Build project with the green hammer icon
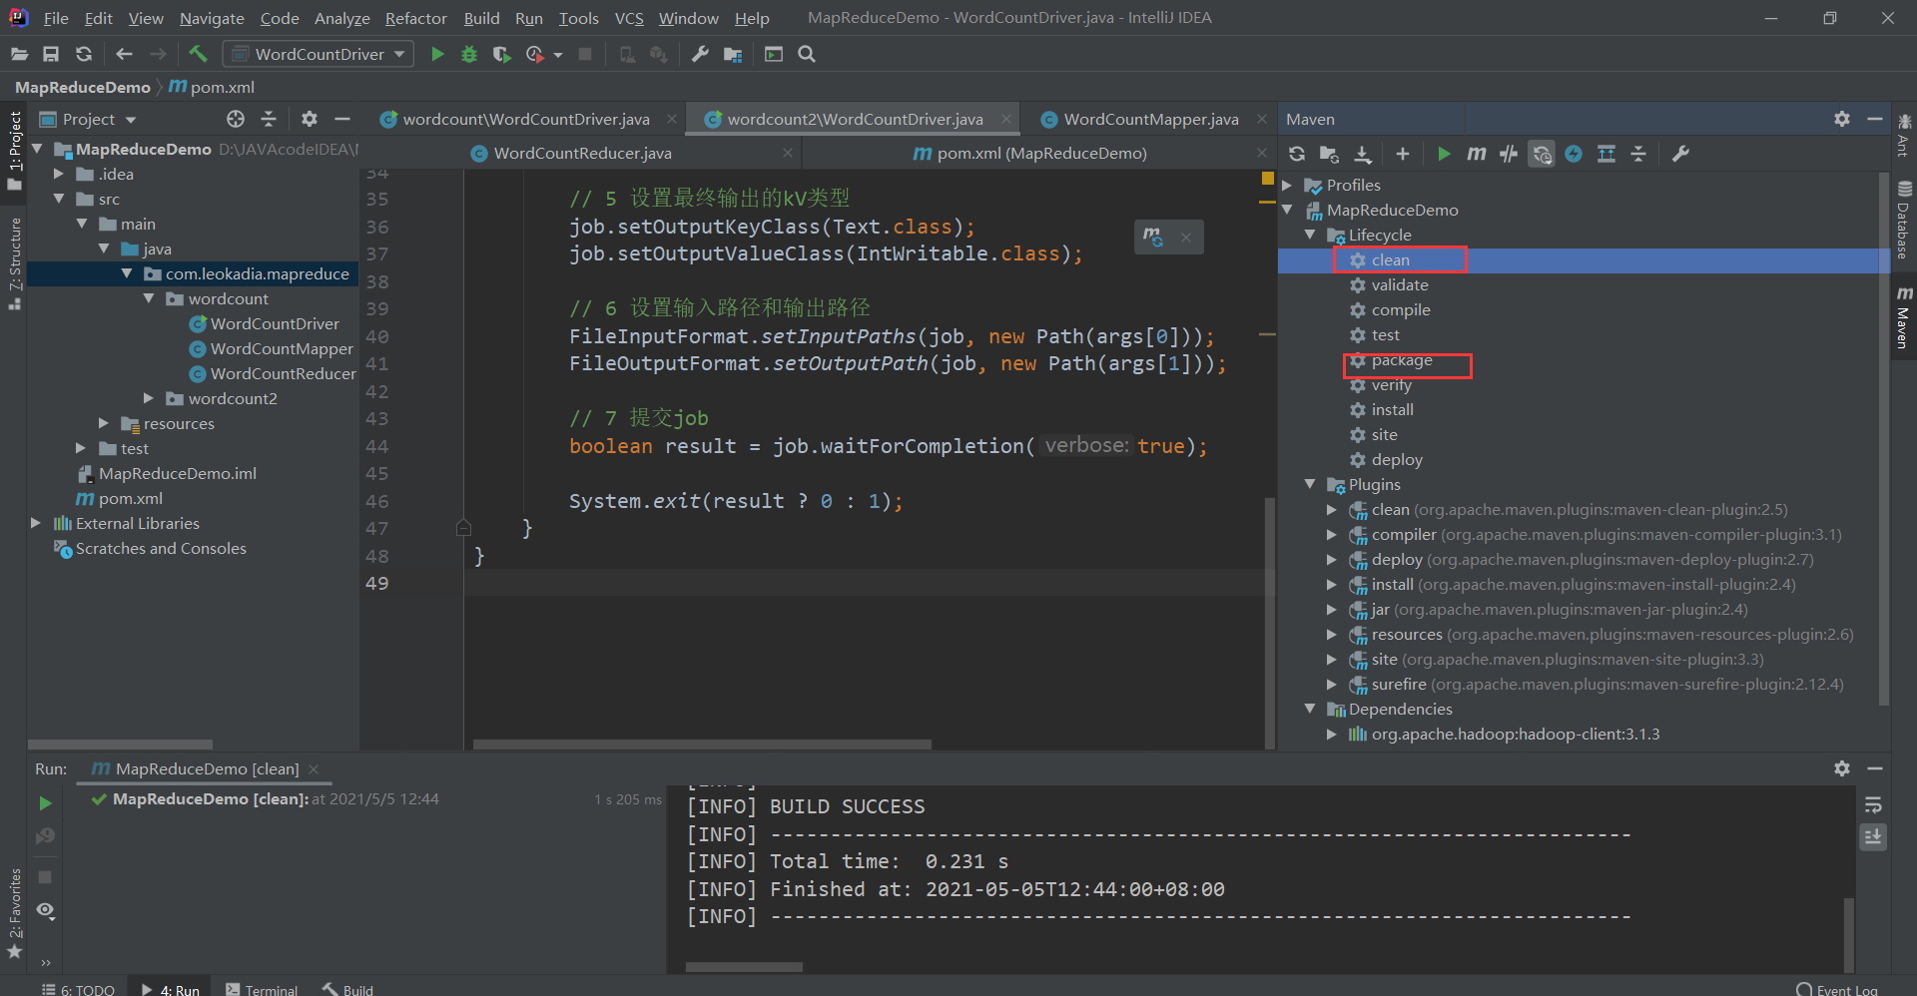 198,54
